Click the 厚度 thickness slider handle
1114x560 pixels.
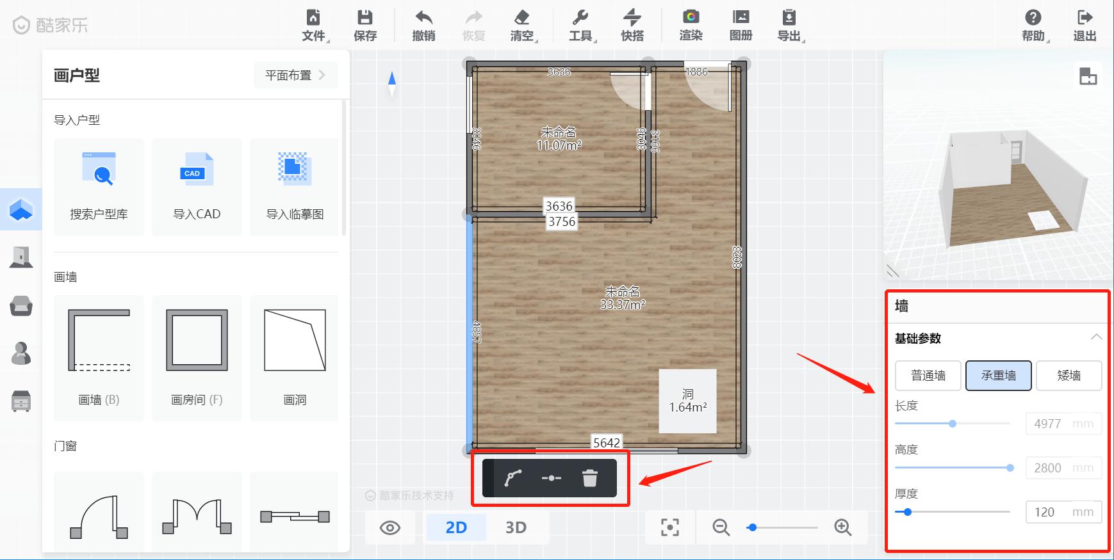tap(907, 512)
